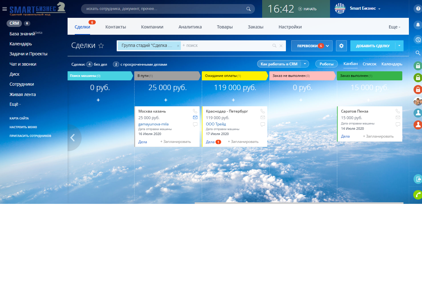The image size is (422, 303).
Task: Clear the deals filter with the X icon
Action: pos(281,46)
